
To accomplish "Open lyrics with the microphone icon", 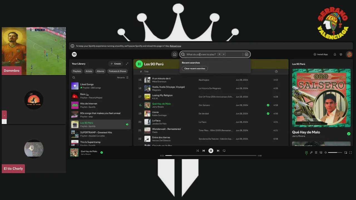I will click(311, 152).
